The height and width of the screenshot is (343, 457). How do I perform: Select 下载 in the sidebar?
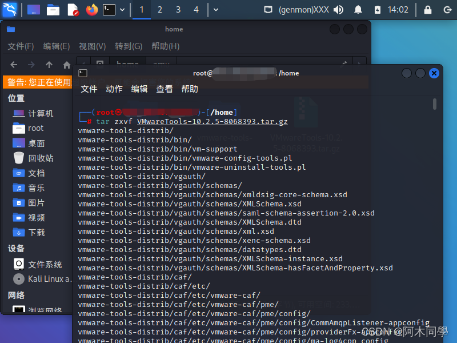coord(29,232)
